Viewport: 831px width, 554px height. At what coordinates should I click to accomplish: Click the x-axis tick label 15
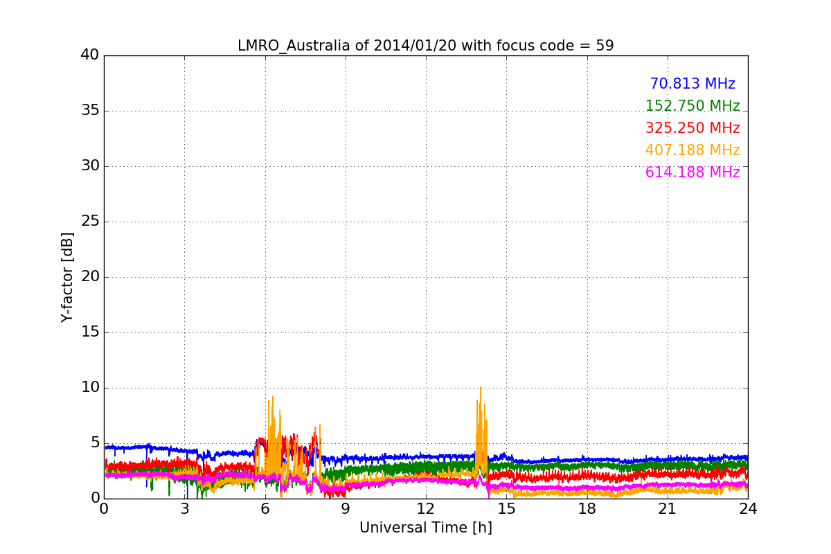pyautogui.click(x=506, y=508)
